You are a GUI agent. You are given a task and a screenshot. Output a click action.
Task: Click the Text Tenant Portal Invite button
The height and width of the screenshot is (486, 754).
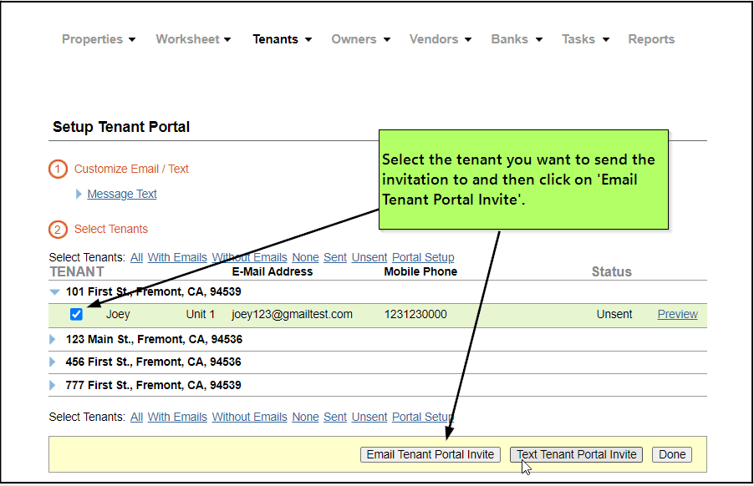click(x=577, y=455)
